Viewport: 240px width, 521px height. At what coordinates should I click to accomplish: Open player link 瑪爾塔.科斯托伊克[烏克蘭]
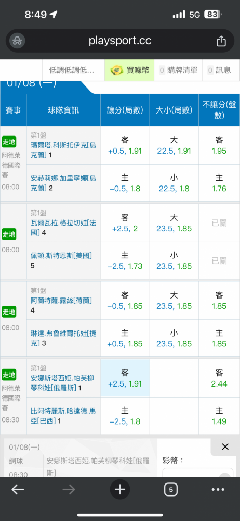click(x=63, y=150)
